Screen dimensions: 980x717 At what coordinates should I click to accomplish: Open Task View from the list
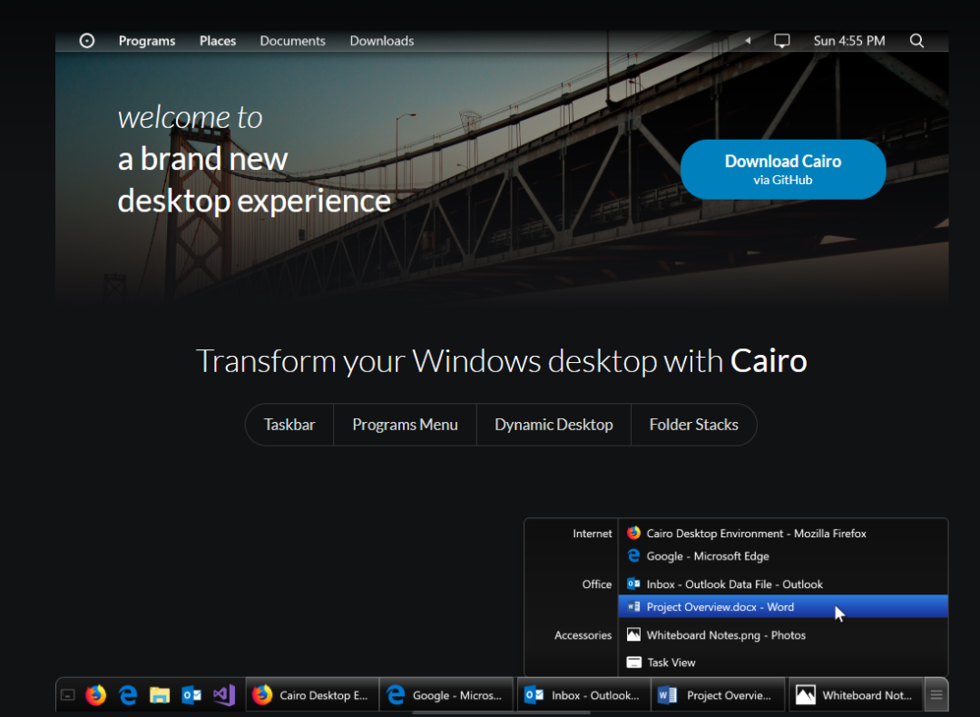[783, 662]
